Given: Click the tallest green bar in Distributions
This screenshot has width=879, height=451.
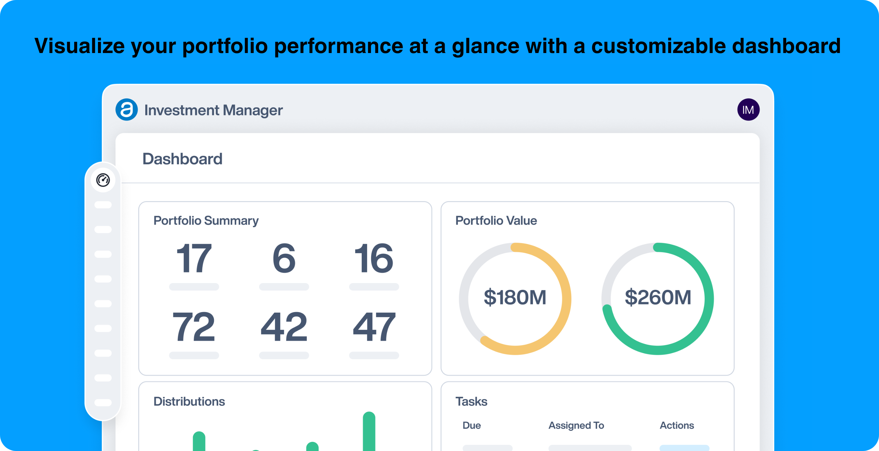Looking at the screenshot, I should pos(369,432).
